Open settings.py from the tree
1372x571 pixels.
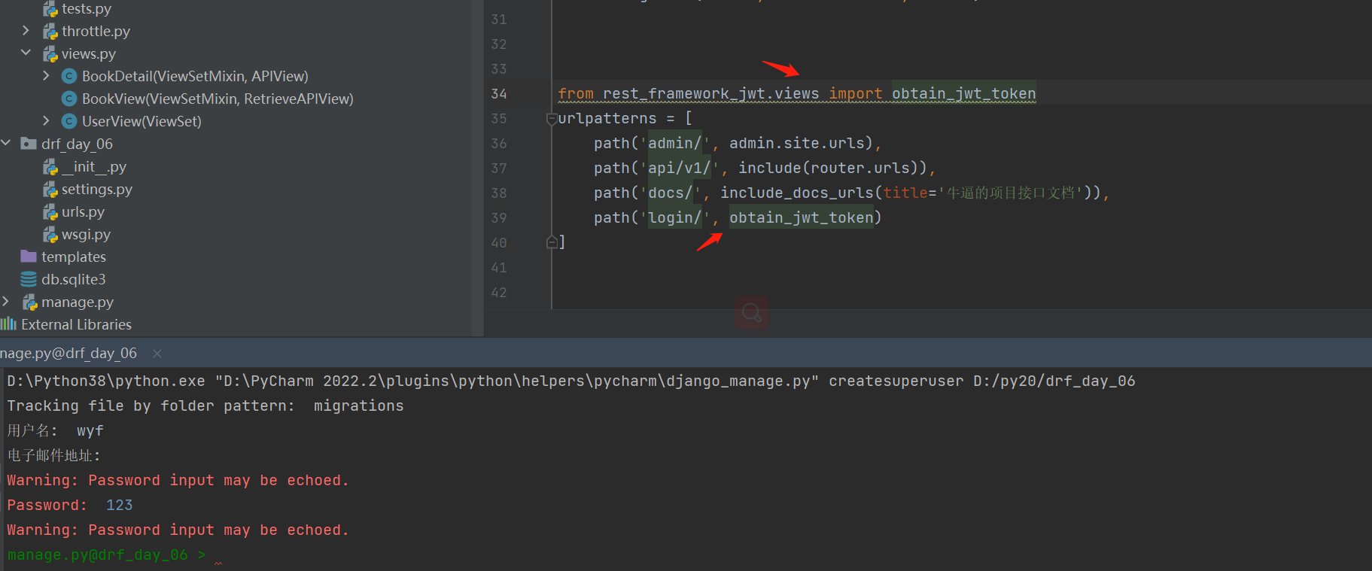tap(97, 189)
